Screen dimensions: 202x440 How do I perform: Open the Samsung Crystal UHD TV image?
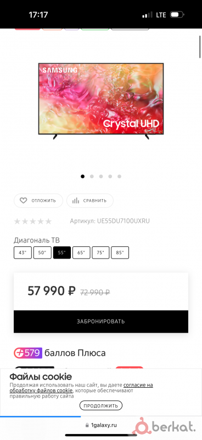pos(101,101)
